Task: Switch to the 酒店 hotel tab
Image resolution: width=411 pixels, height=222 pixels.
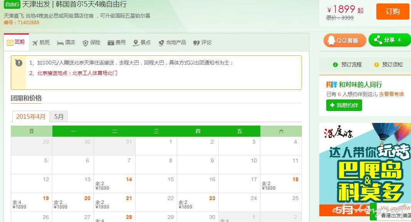Action: [66, 43]
